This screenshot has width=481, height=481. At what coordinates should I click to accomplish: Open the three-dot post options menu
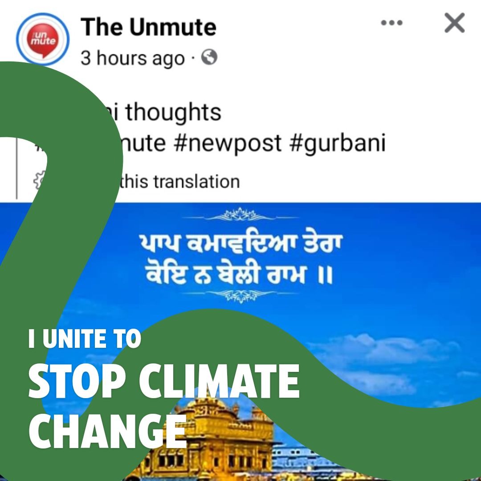coord(391,23)
